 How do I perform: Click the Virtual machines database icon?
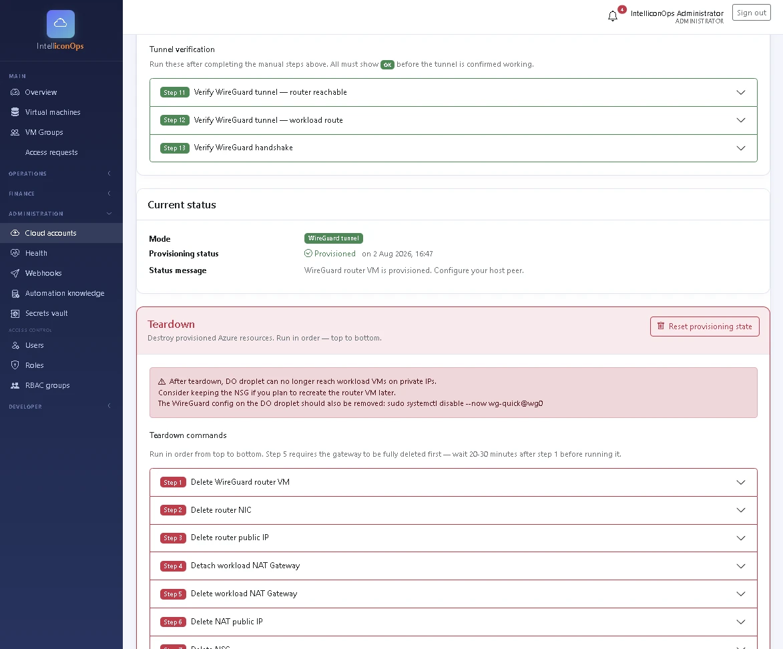click(x=15, y=112)
